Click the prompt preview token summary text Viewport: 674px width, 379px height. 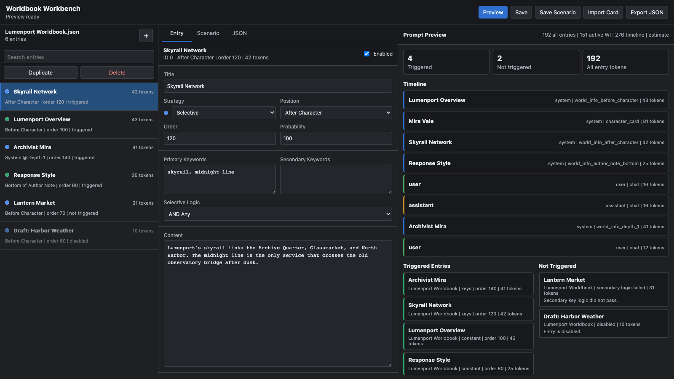(x=605, y=35)
